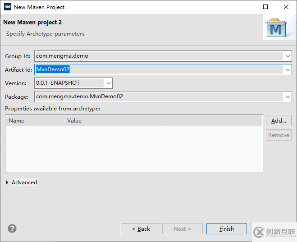
Task: Click the Name column header
Action: (x=35, y=121)
